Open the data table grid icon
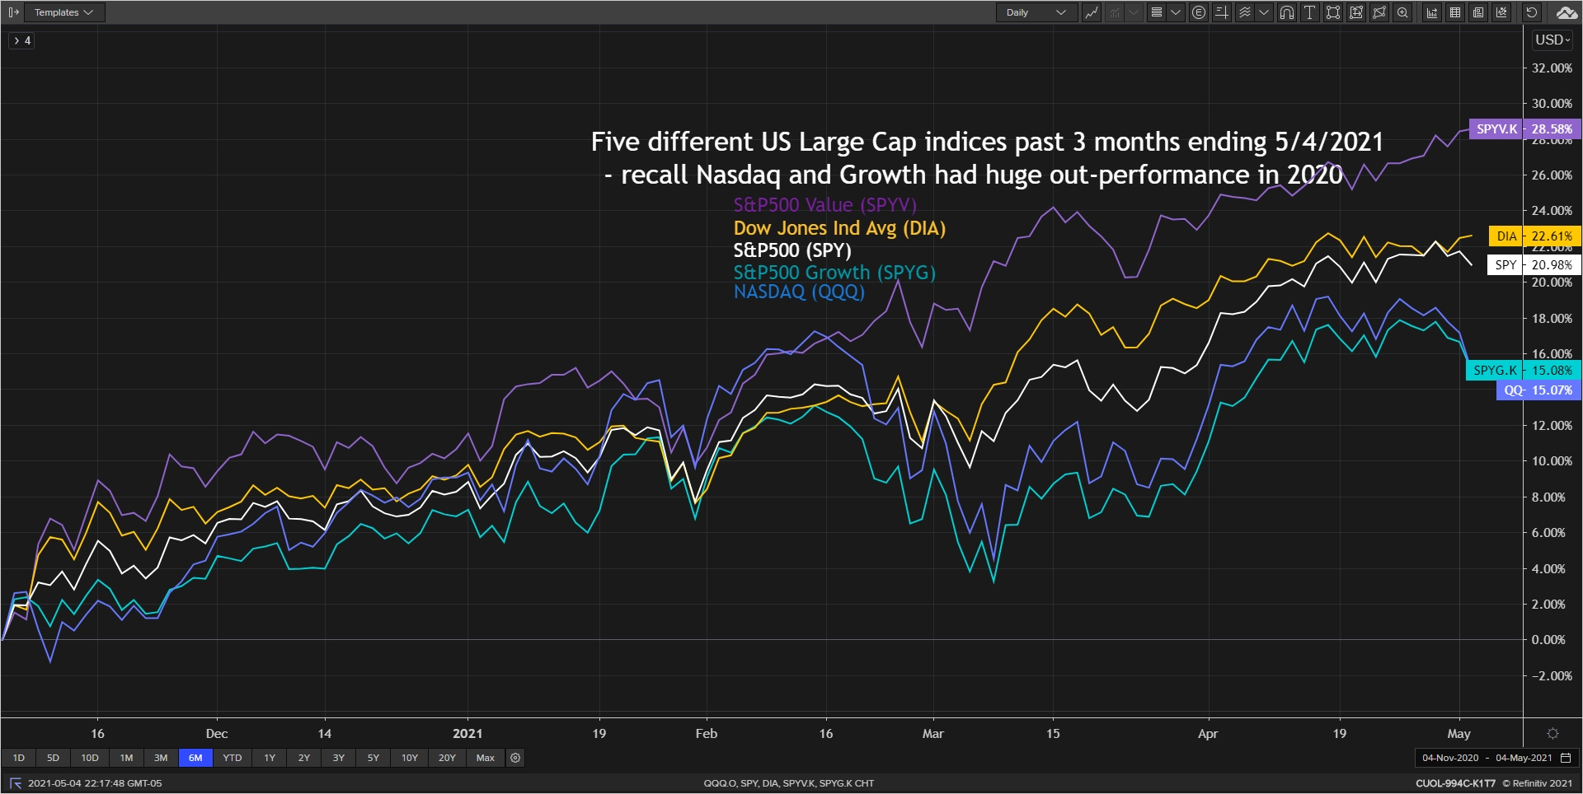 (x=1455, y=12)
